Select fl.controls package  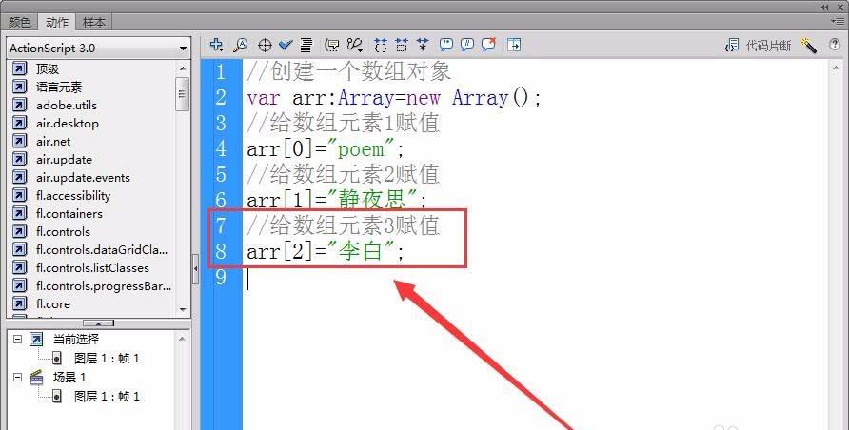63,231
